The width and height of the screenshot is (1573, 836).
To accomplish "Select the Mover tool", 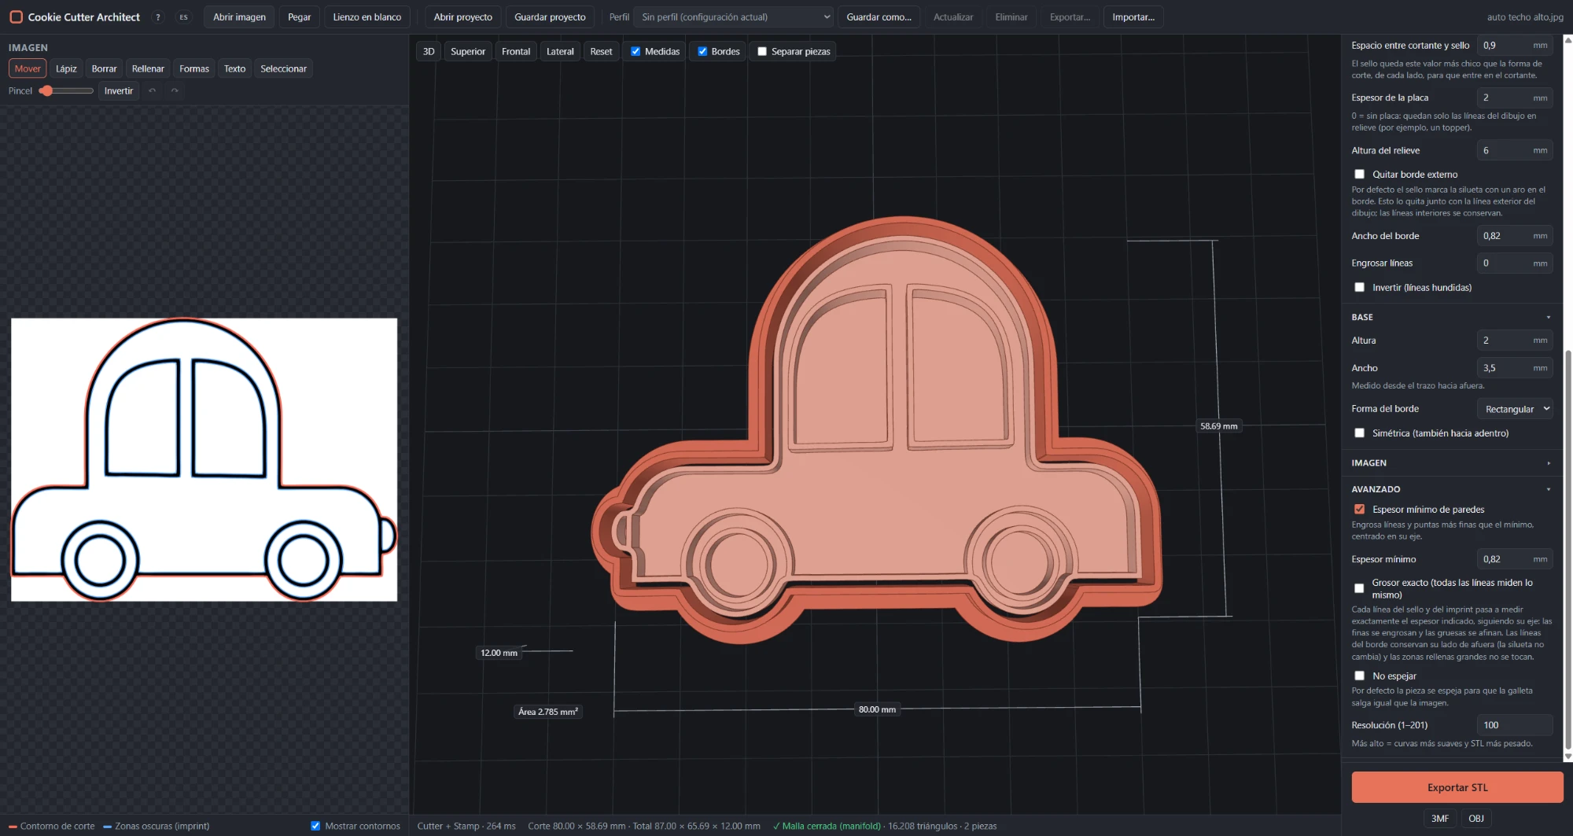I will [x=28, y=69].
